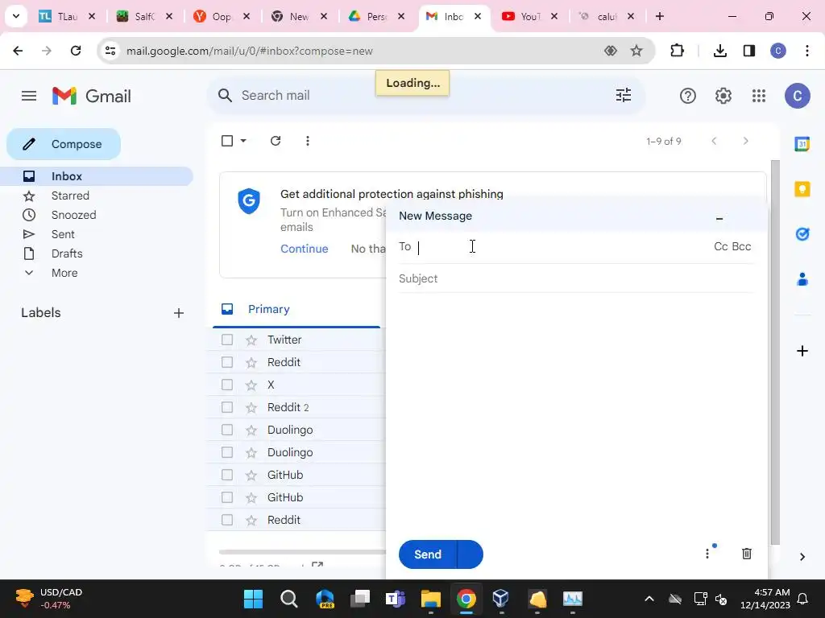Open Chrome side panel icon
The width and height of the screenshot is (825, 618).
[x=749, y=51]
